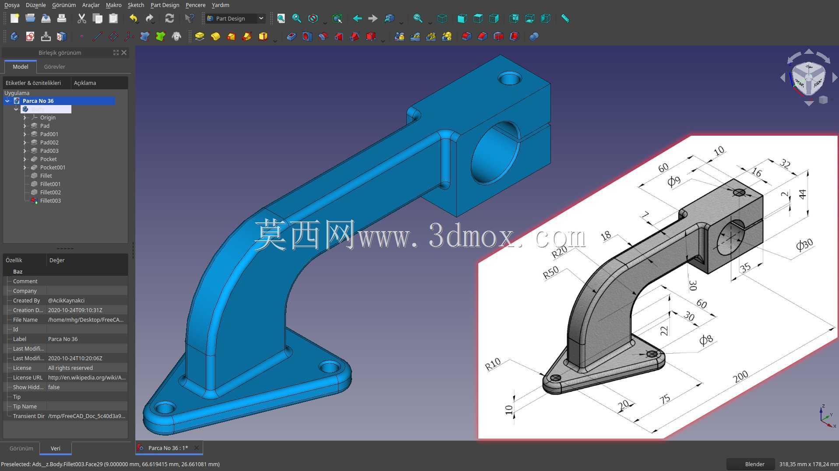Click the Undo arrow icon
839x471 pixels.
click(134, 18)
